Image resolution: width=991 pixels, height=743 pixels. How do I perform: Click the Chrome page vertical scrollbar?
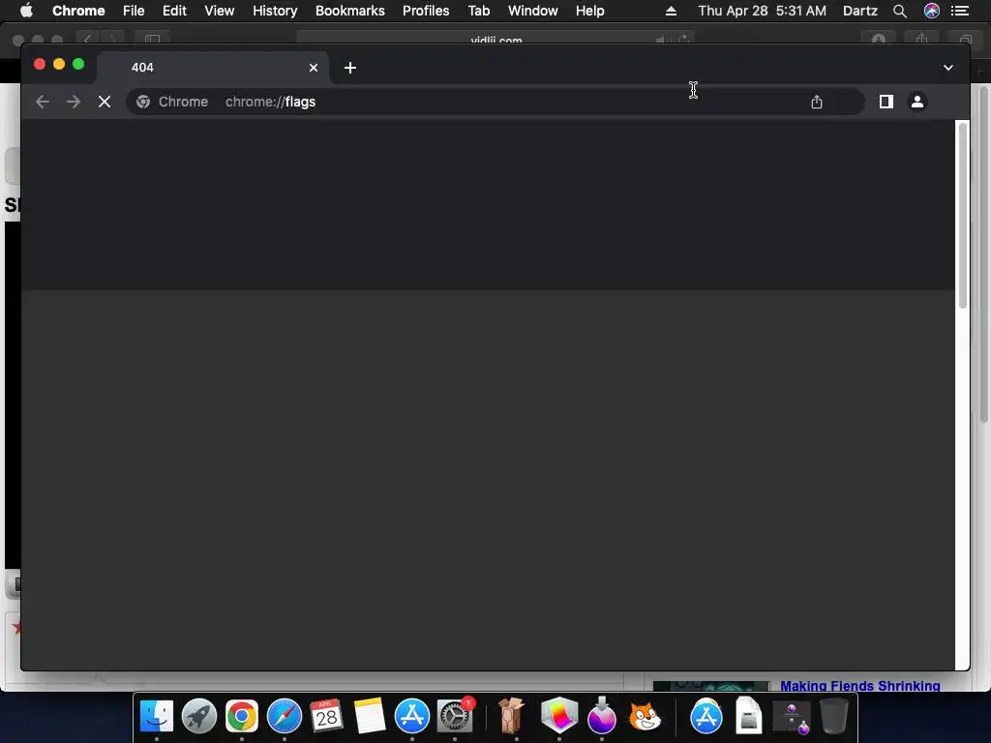pos(963,215)
